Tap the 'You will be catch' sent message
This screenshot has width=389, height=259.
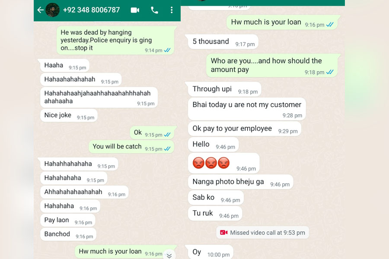click(x=131, y=147)
